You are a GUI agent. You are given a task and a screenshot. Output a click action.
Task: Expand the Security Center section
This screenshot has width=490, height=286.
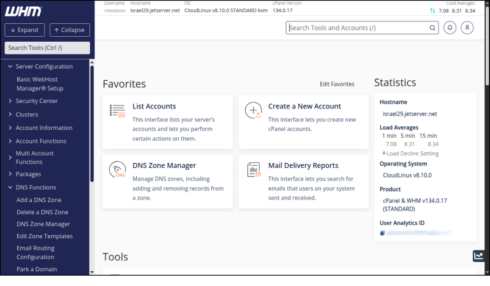point(10,101)
